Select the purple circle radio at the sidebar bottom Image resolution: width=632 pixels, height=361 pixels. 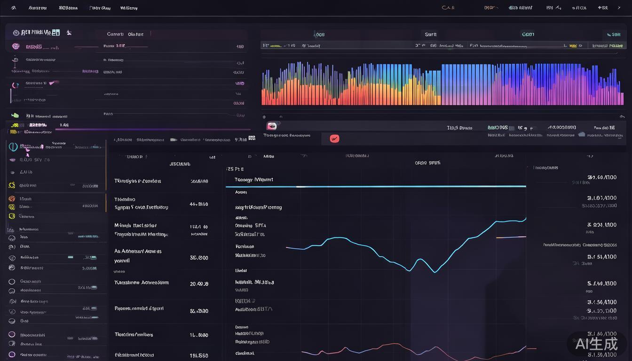tap(12, 355)
